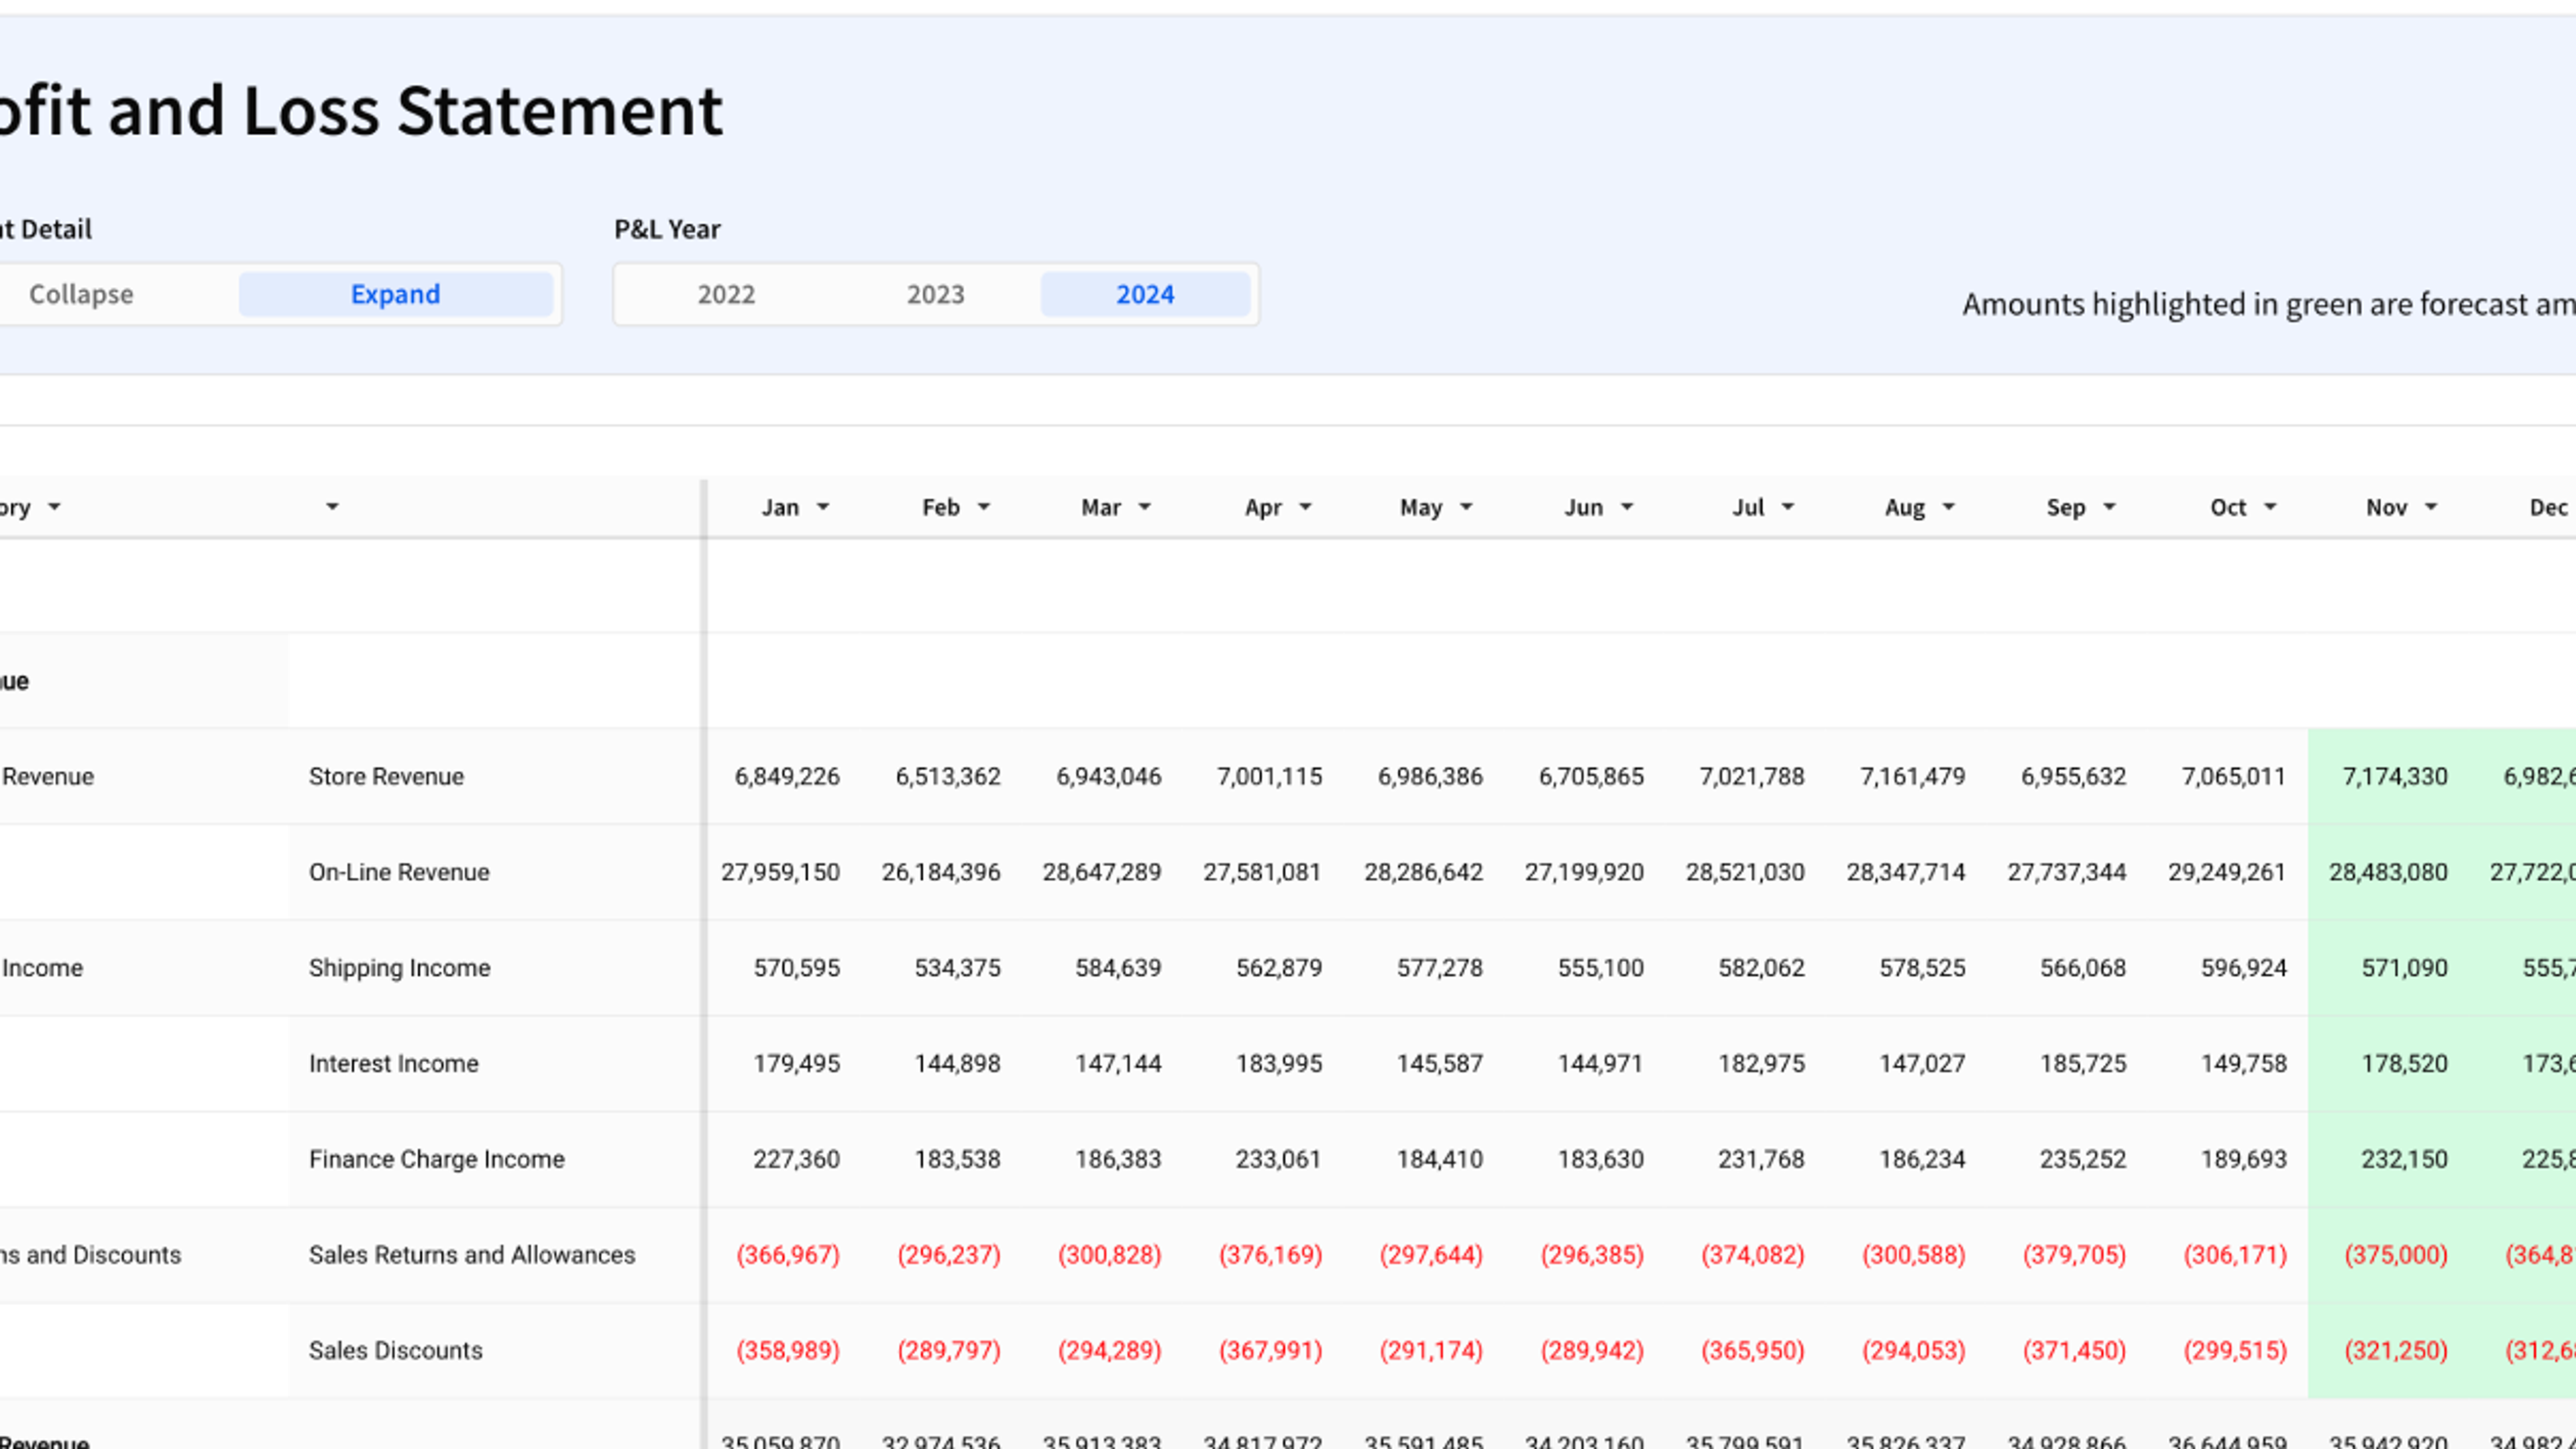Click the Profit and Loss Statement title

[x=361, y=111]
